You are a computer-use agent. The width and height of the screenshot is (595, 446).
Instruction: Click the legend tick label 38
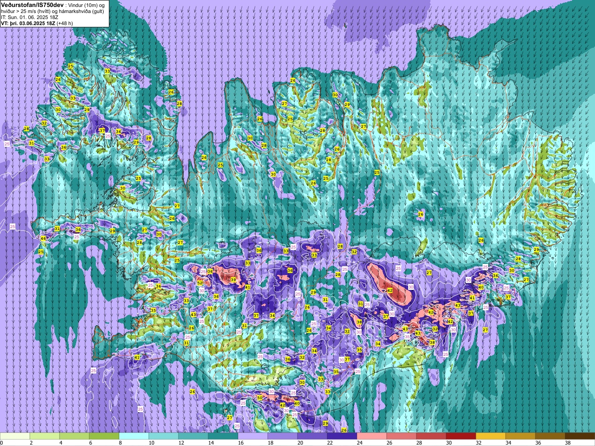(x=568, y=443)
